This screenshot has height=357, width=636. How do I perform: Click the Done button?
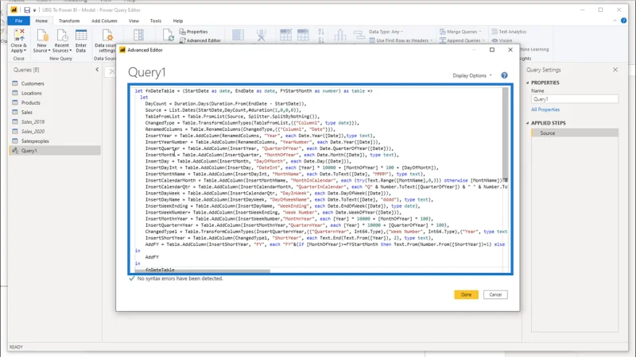pos(466,294)
